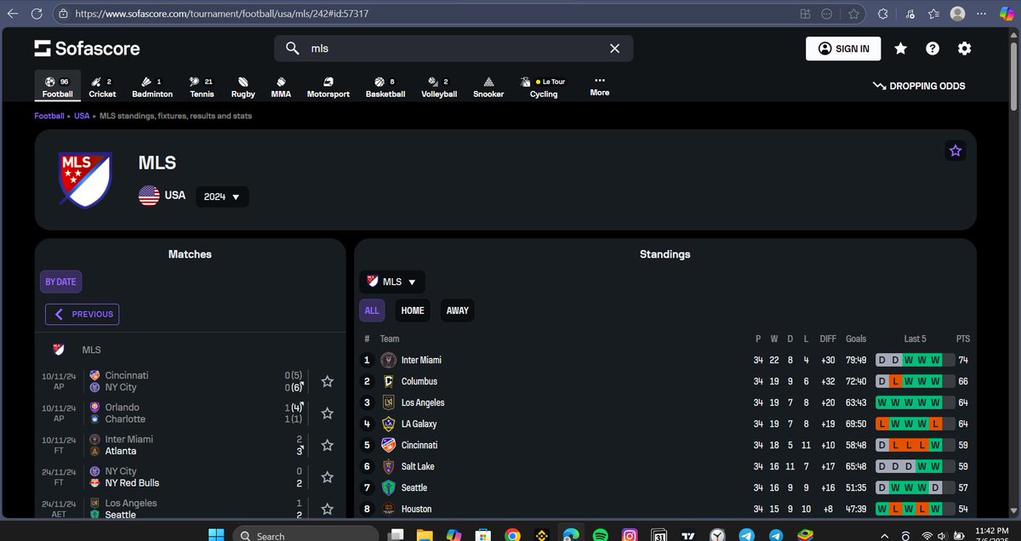This screenshot has width=1021, height=541.
Task: Open the 2024 season dropdown
Action: point(222,196)
